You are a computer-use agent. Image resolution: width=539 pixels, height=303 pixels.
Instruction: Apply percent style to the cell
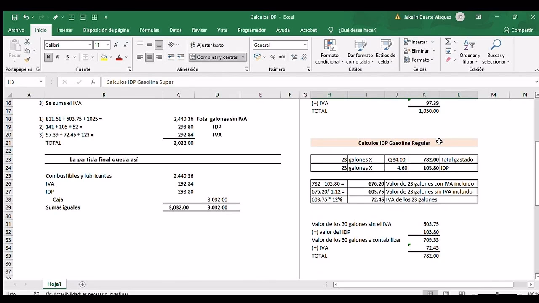pos(273,57)
